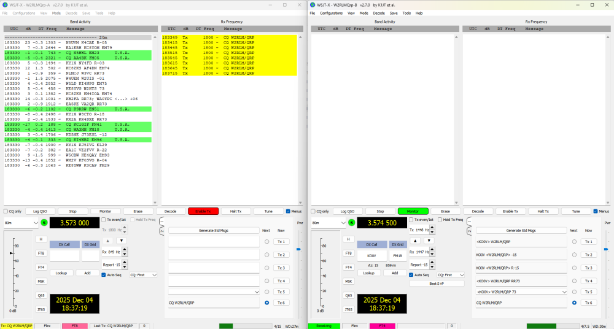Select Q65 mode button in window A

(x=41, y=296)
